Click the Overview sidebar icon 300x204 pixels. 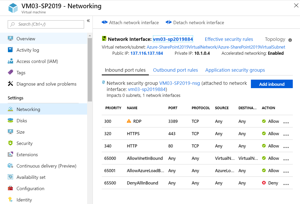11,39
